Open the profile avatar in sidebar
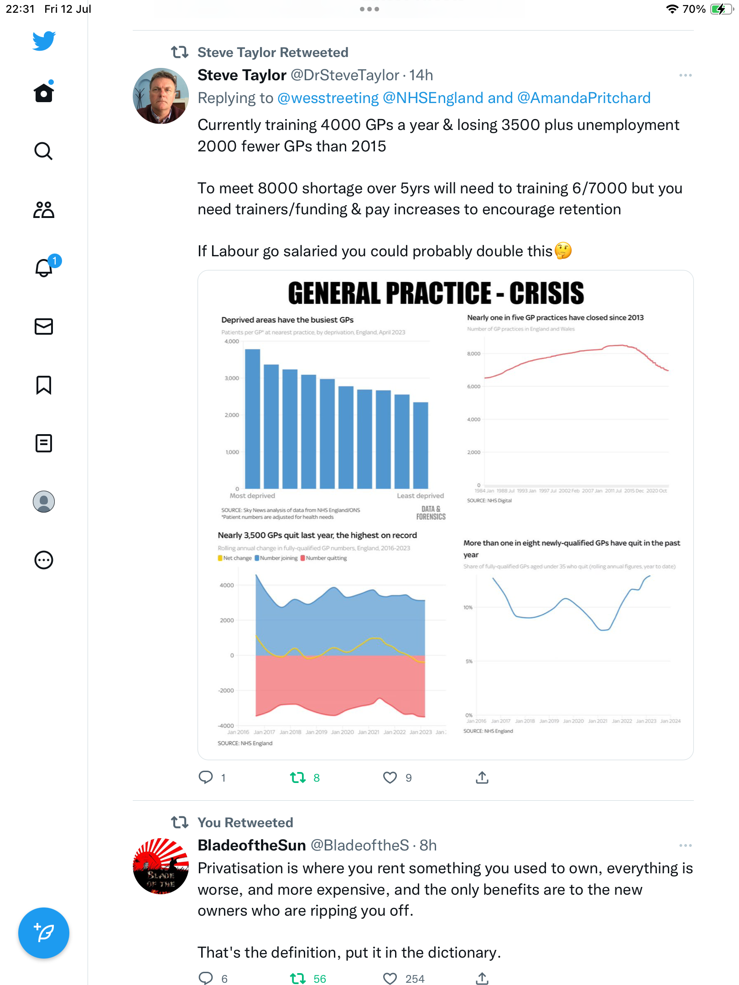The height and width of the screenshot is (985, 739). [x=44, y=502]
